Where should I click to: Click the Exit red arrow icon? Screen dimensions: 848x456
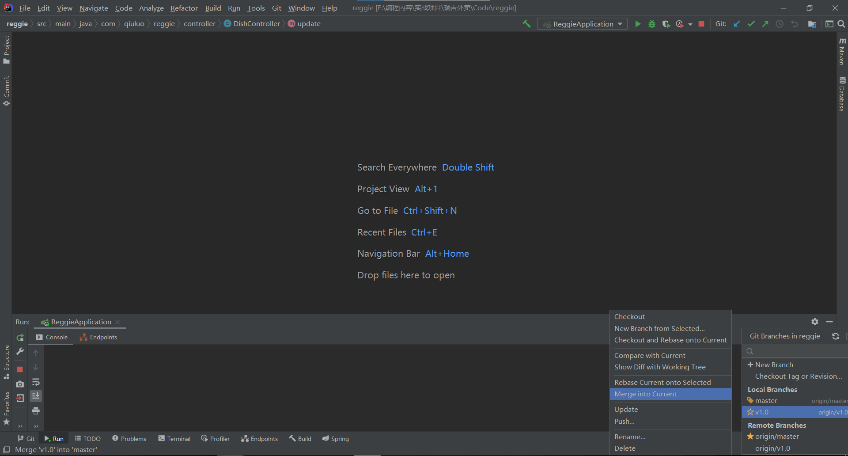(x=20, y=398)
